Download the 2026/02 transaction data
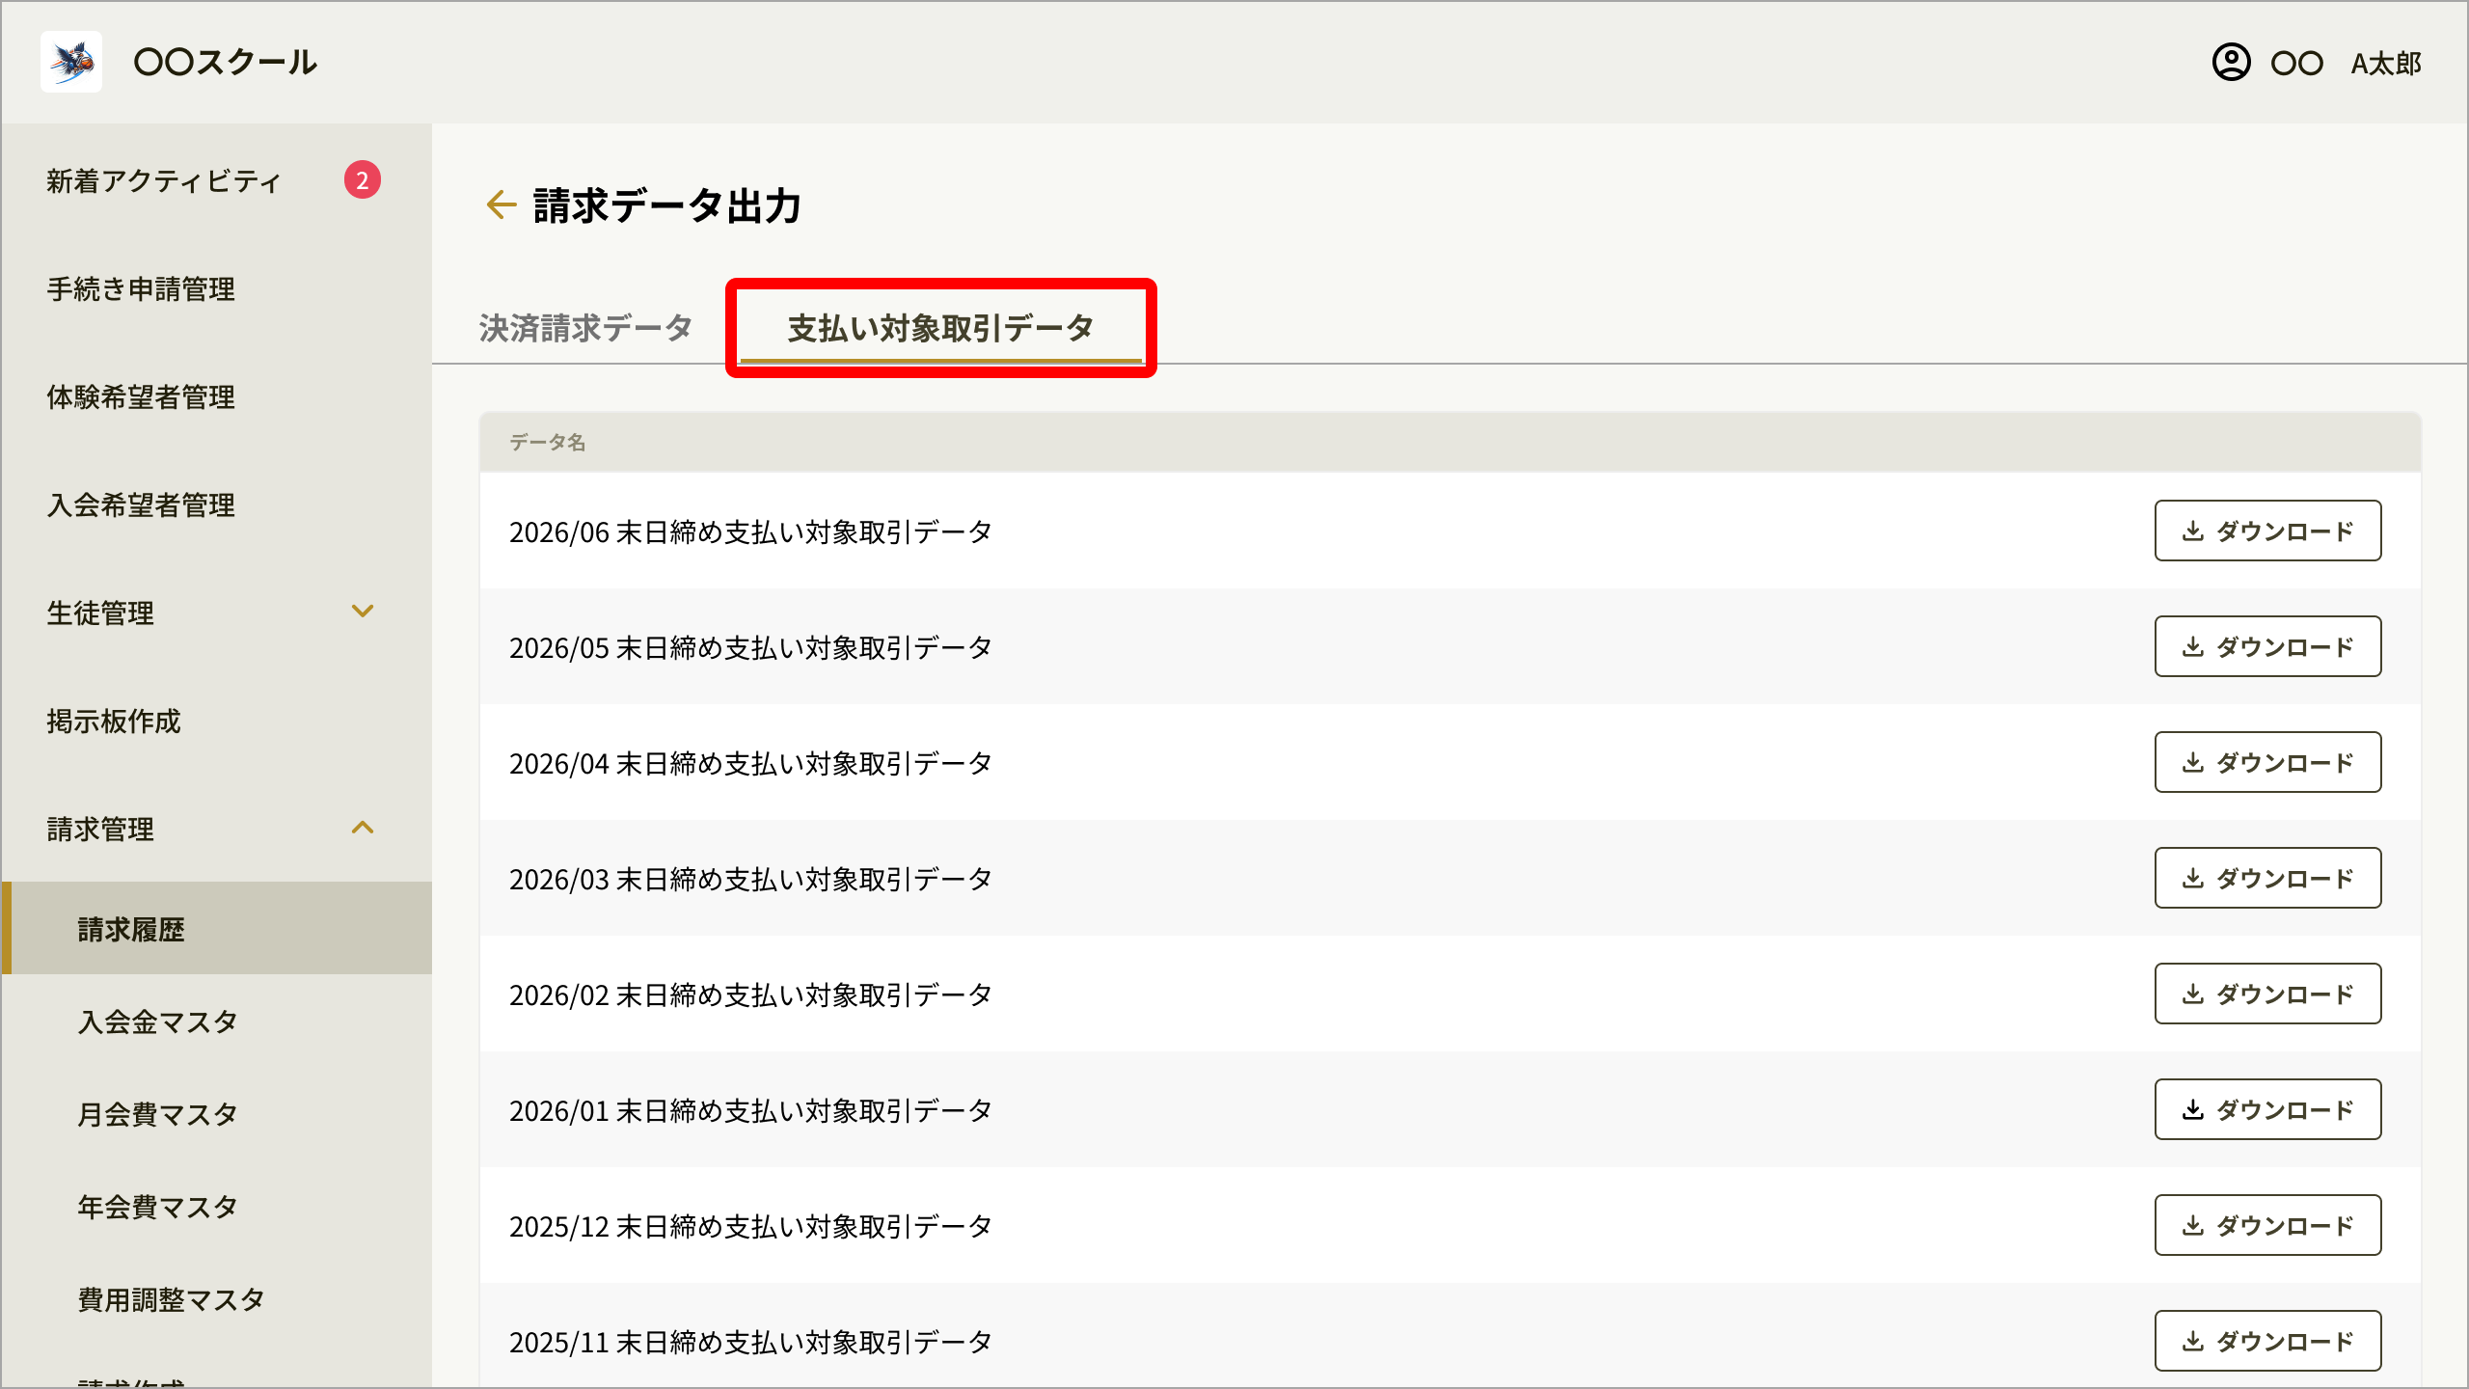Image resolution: width=2469 pixels, height=1389 pixels. [x=2267, y=994]
